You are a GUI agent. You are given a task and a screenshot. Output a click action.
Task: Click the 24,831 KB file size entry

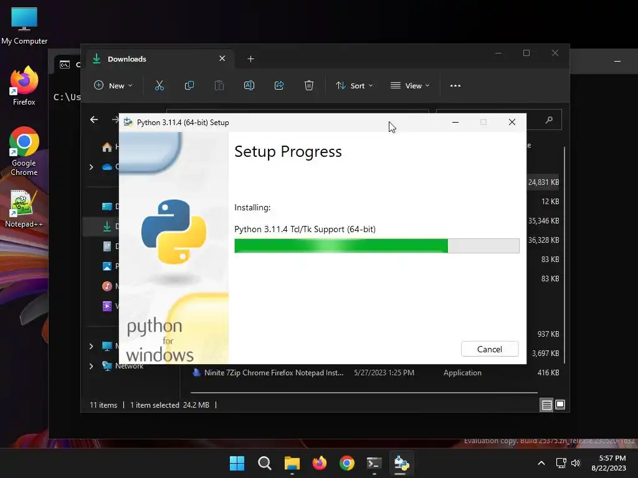pyautogui.click(x=543, y=182)
